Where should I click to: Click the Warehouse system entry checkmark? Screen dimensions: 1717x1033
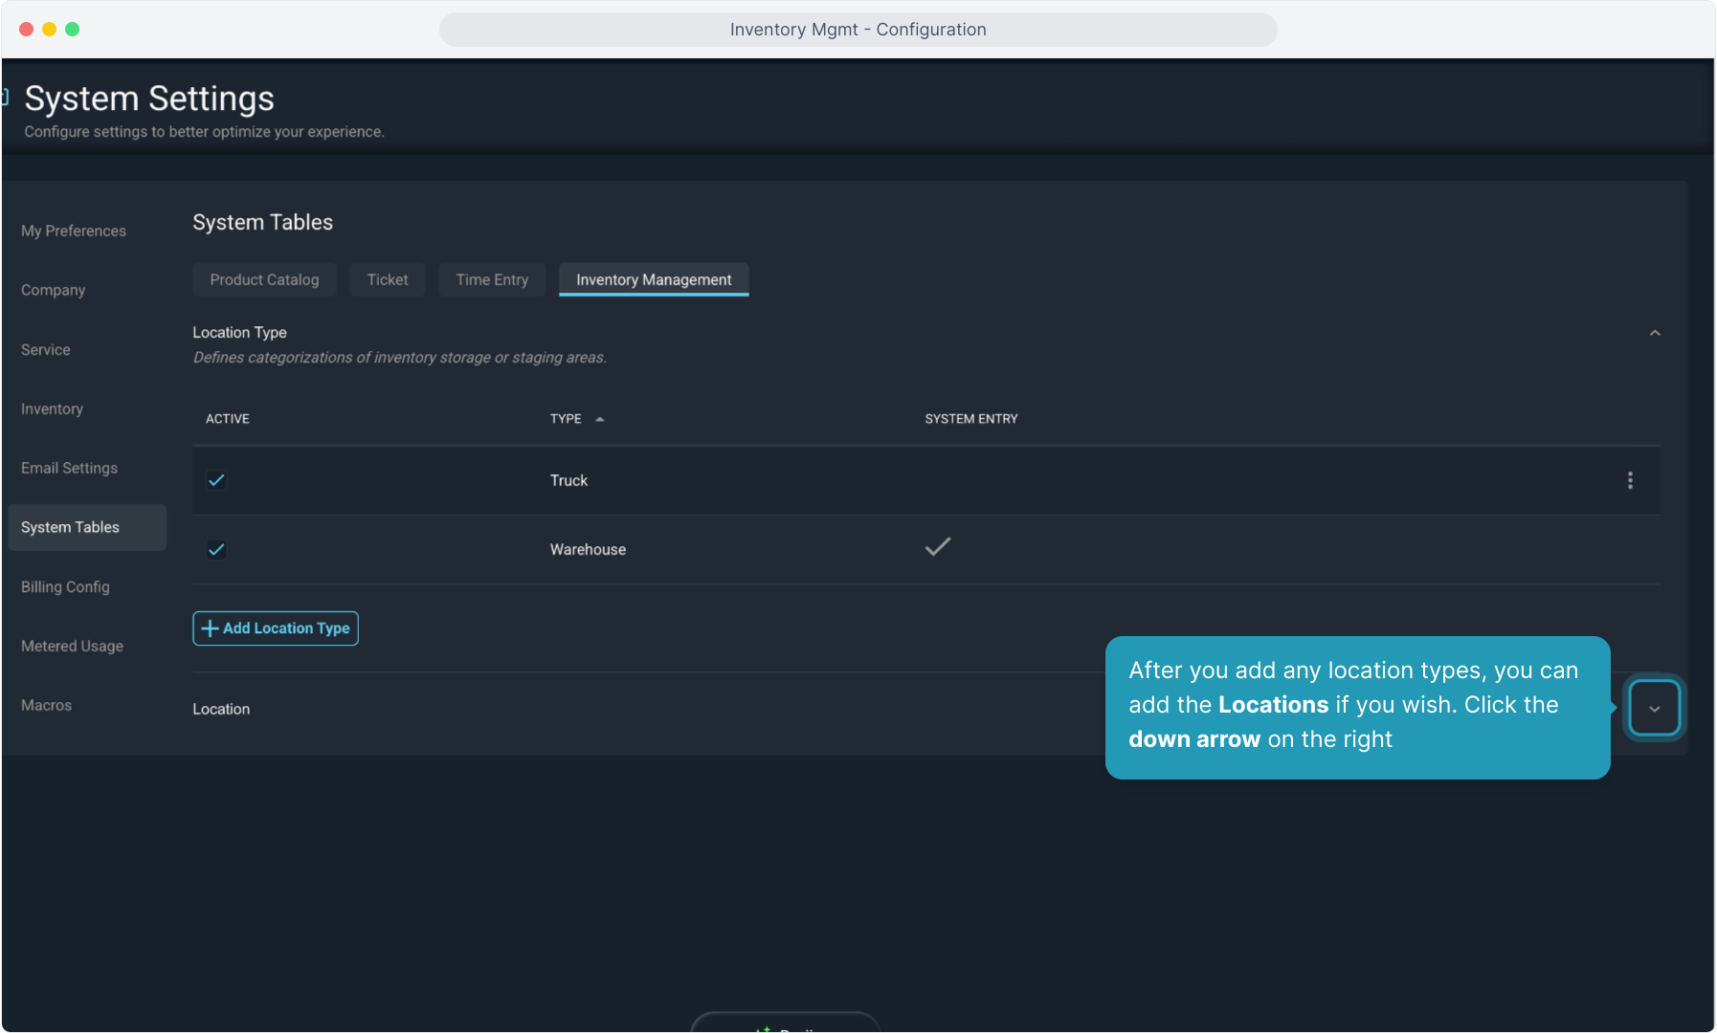tap(937, 547)
